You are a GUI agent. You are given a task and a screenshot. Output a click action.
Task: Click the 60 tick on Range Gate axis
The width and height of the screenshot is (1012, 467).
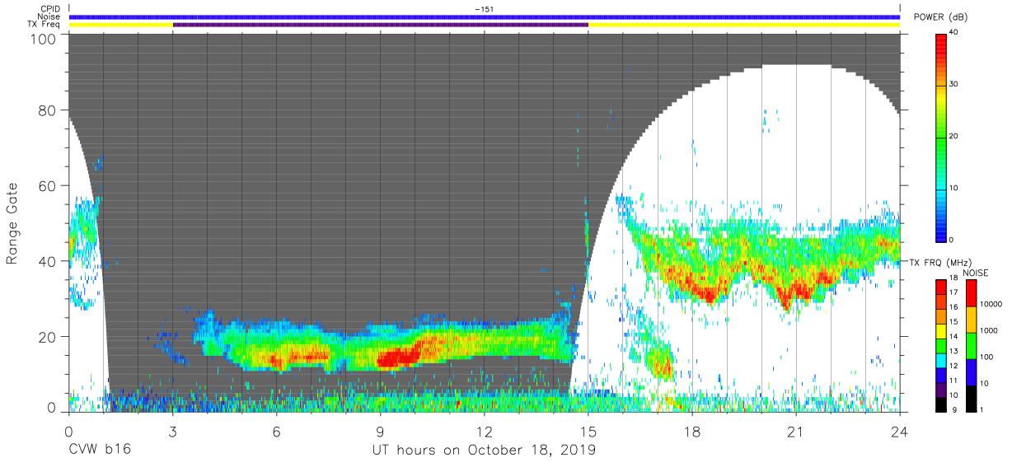point(48,186)
